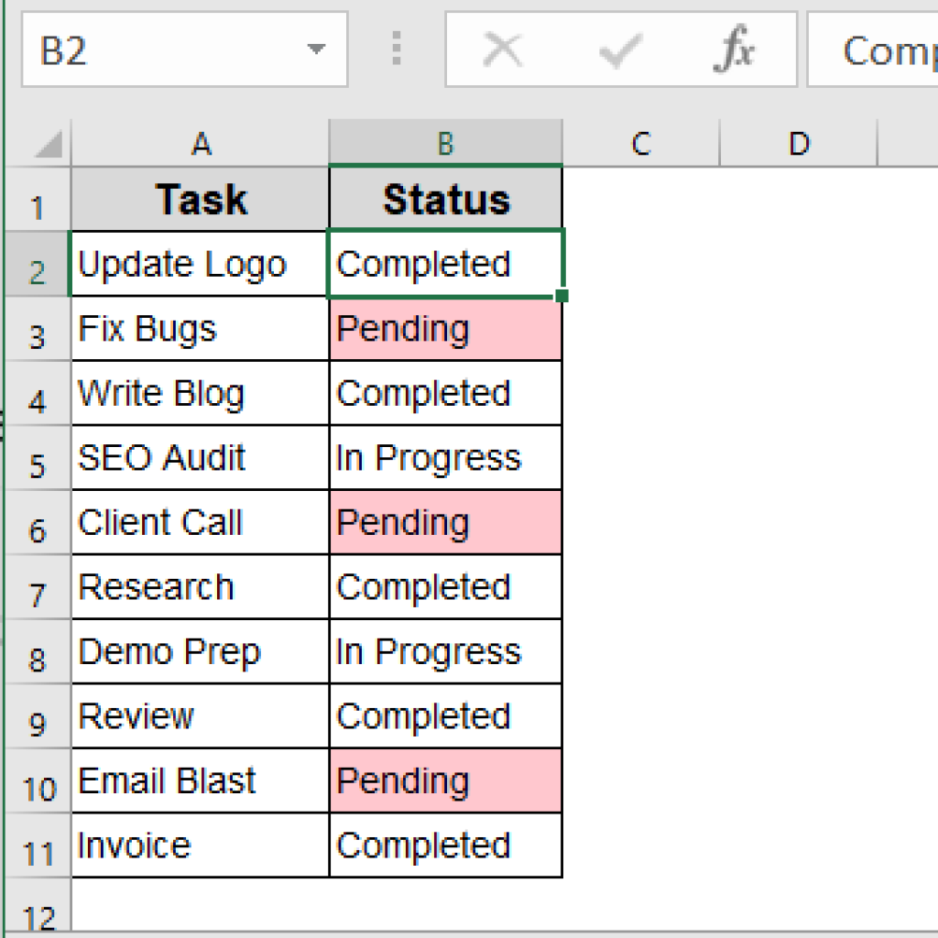Click the Status header cell
938x938 pixels.
(x=444, y=199)
